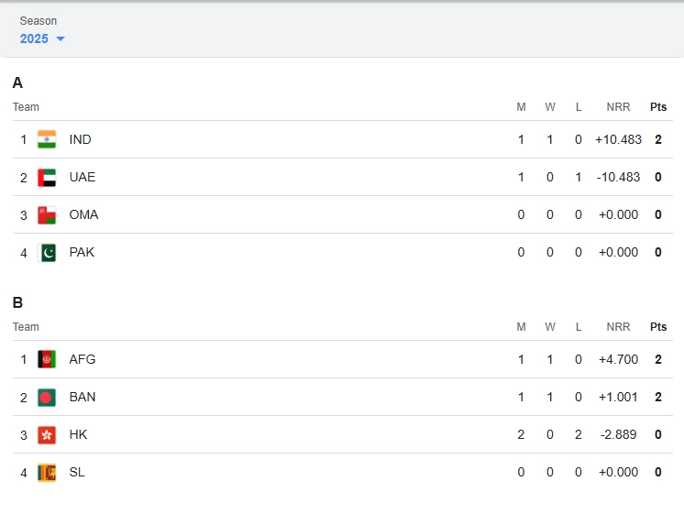Click the Hong Kong flag icon
This screenshot has height=514, width=684.
tap(47, 434)
